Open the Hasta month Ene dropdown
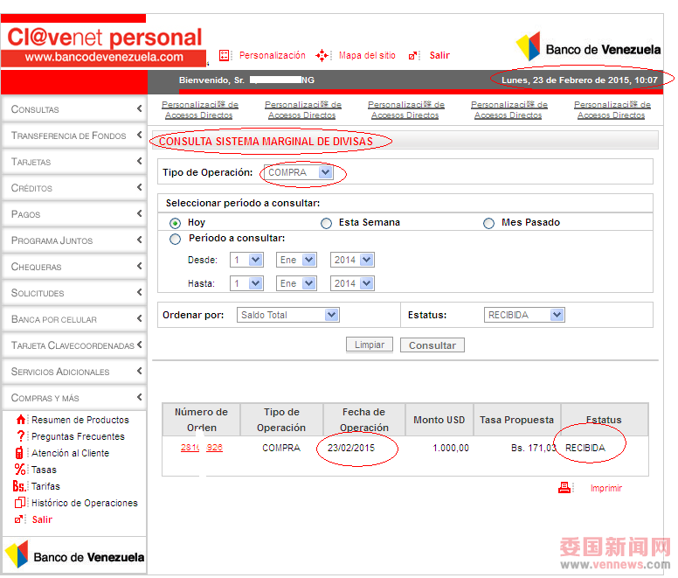This screenshot has height=578, width=678. coord(297,283)
